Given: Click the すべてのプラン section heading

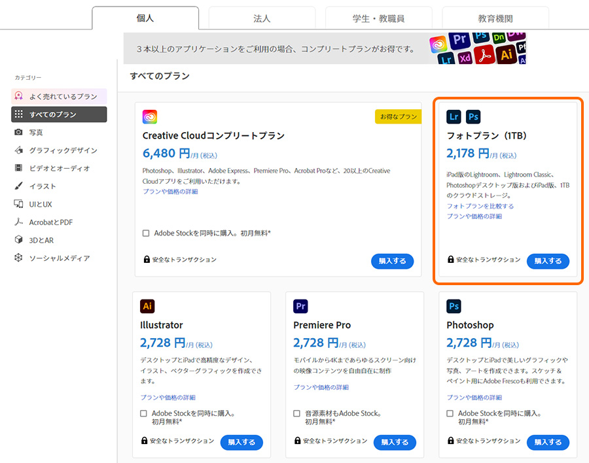Looking at the screenshot, I should [160, 76].
